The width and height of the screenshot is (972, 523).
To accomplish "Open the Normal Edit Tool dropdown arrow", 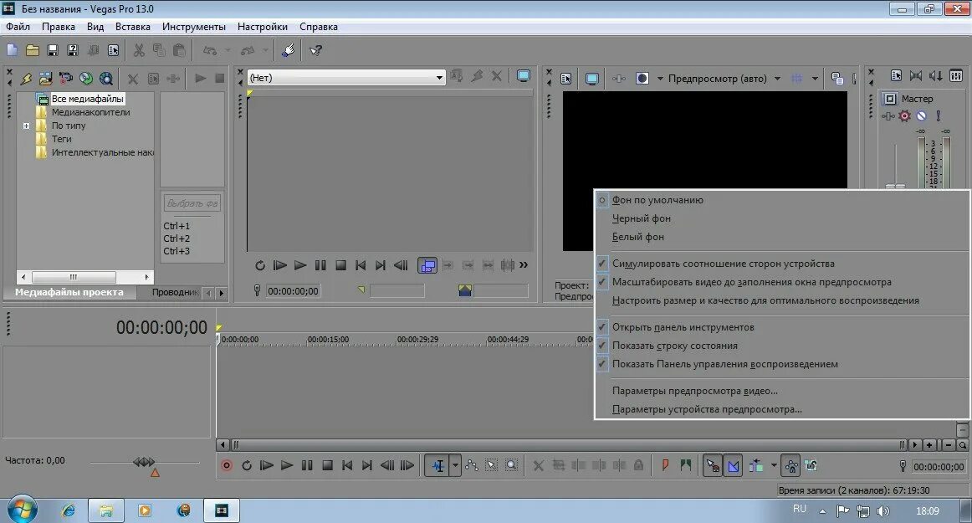I will pos(455,465).
